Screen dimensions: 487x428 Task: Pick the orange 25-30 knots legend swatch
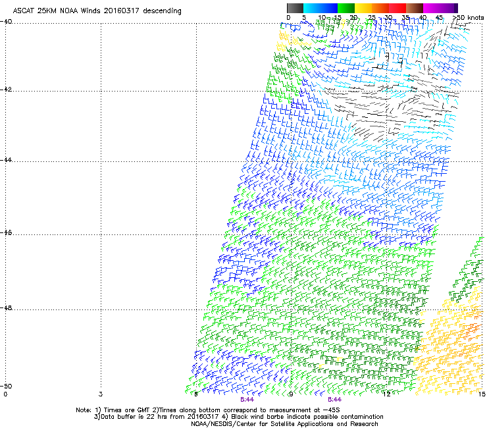(x=380, y=8)
